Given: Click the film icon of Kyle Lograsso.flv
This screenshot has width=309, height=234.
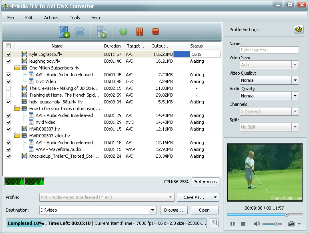Looking at the screenshot, I should point(24,54).
